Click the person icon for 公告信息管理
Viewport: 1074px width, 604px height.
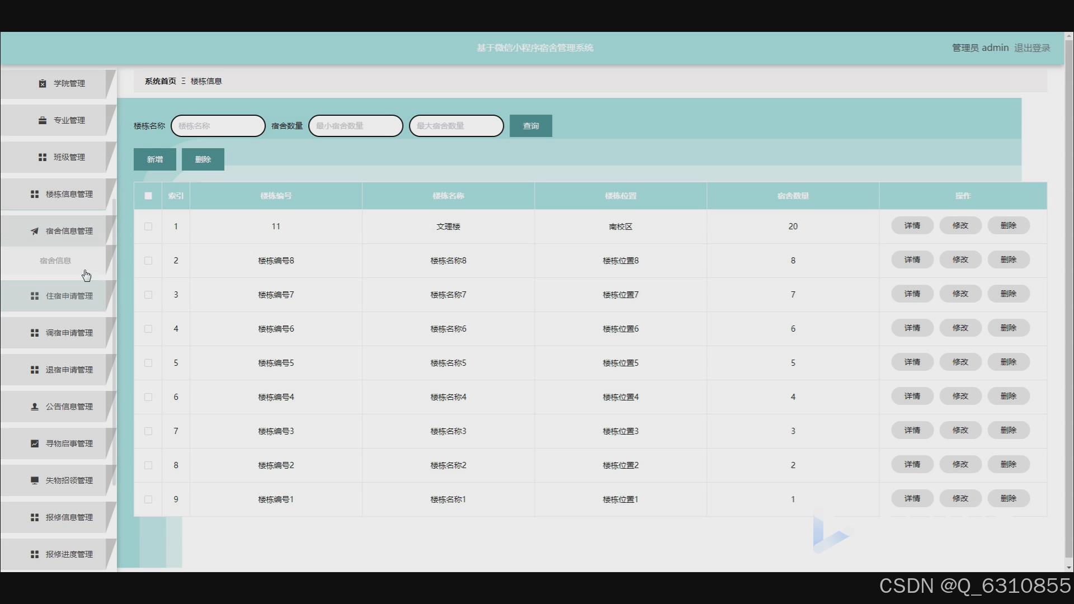(35, 407)
